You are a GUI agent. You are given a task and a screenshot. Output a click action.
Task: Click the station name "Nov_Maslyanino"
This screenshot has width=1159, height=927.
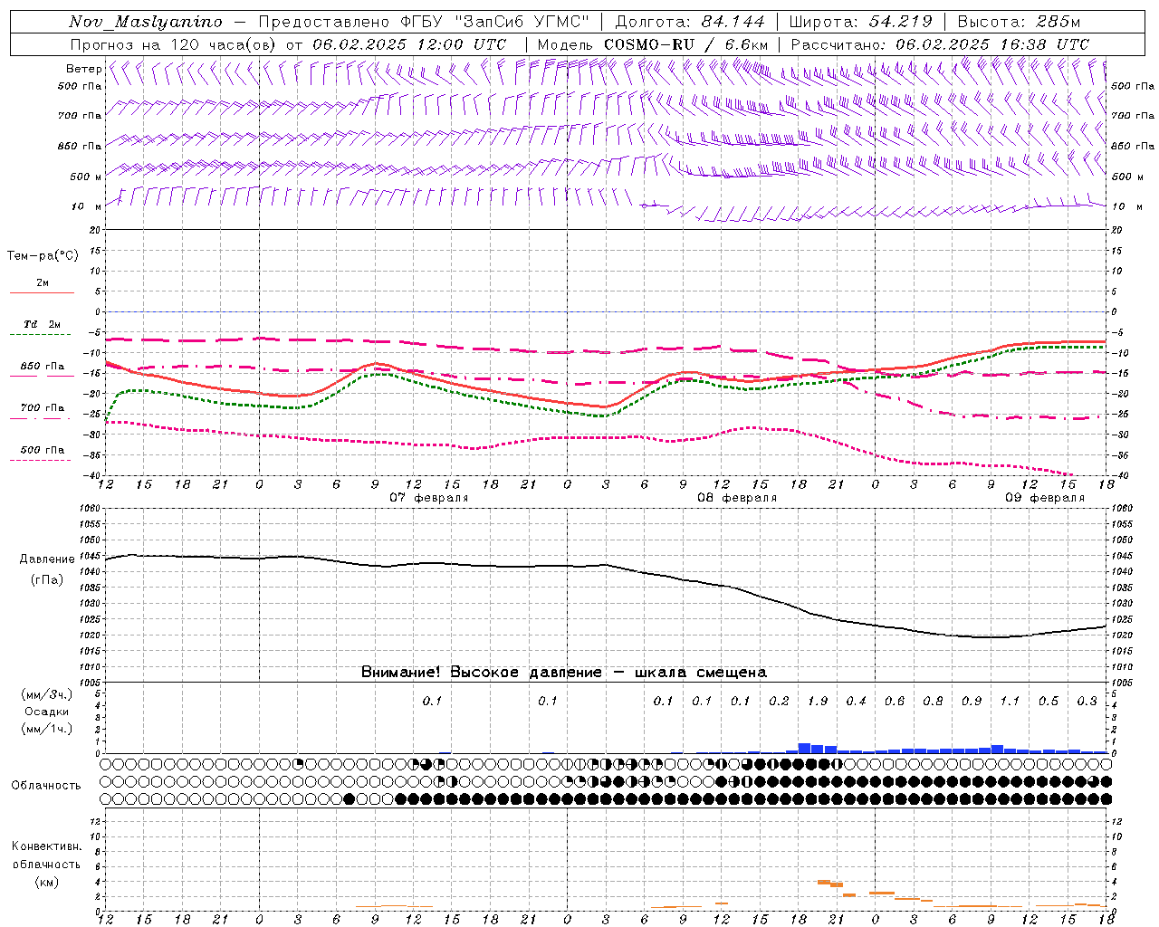coord(146,22)
